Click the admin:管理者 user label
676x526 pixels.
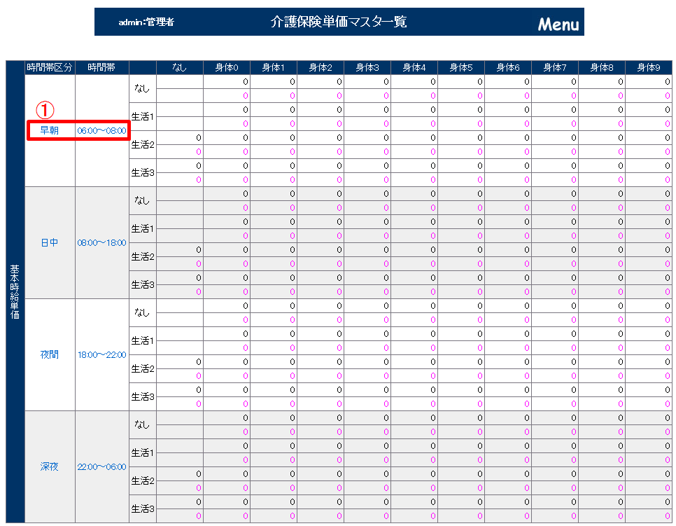pos(146,22)
